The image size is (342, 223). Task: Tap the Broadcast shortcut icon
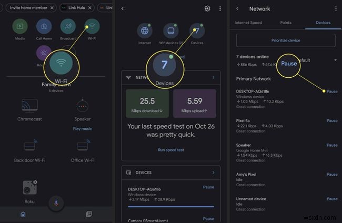pos(68,26)
